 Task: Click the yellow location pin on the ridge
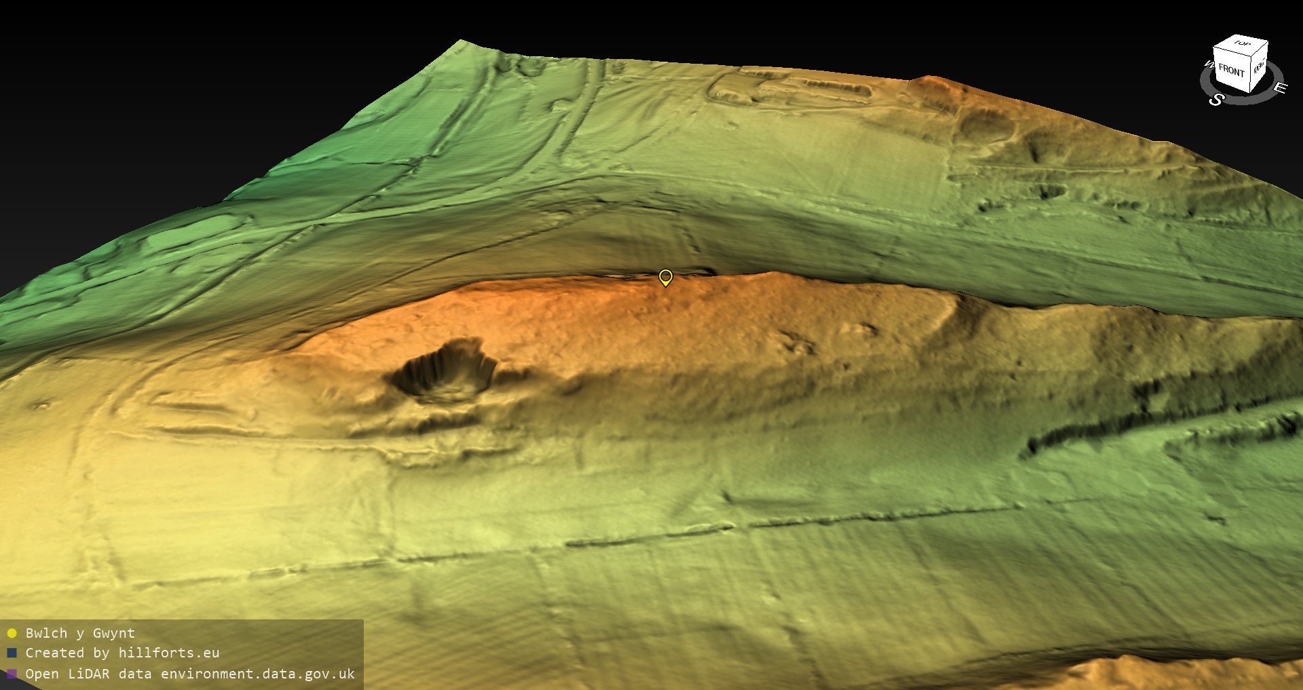666,277
